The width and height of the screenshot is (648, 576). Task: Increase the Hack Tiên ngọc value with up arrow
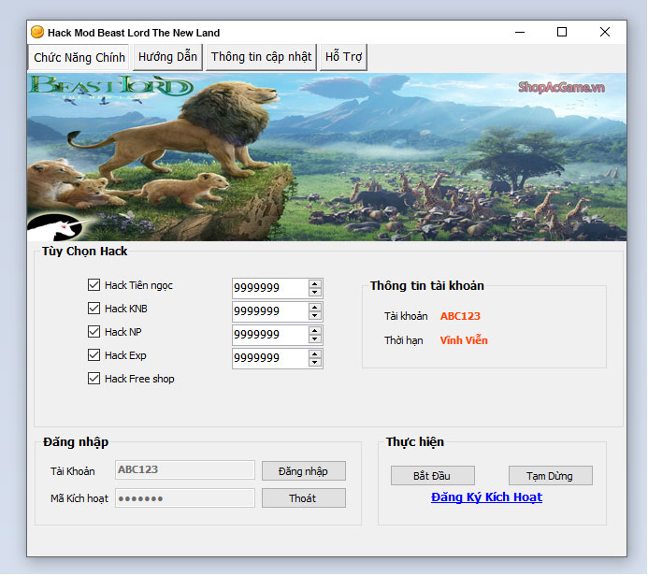[x=315, y=284]
